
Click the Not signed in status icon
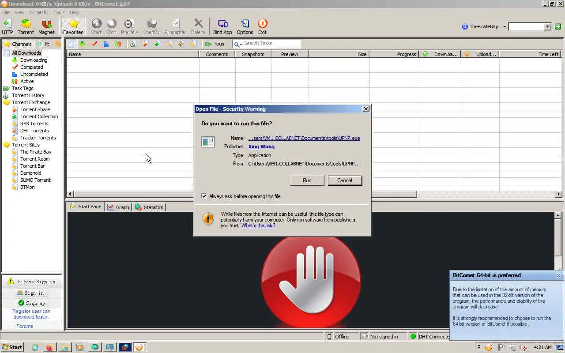tap(365, 337)
